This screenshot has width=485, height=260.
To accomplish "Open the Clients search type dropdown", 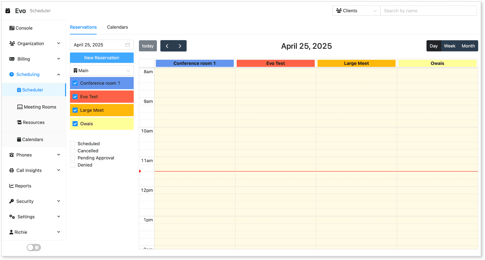I will [356, 11].
